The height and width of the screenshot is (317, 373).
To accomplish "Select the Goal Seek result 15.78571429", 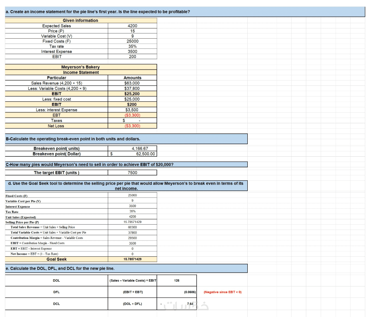I will tap(132, 259).
